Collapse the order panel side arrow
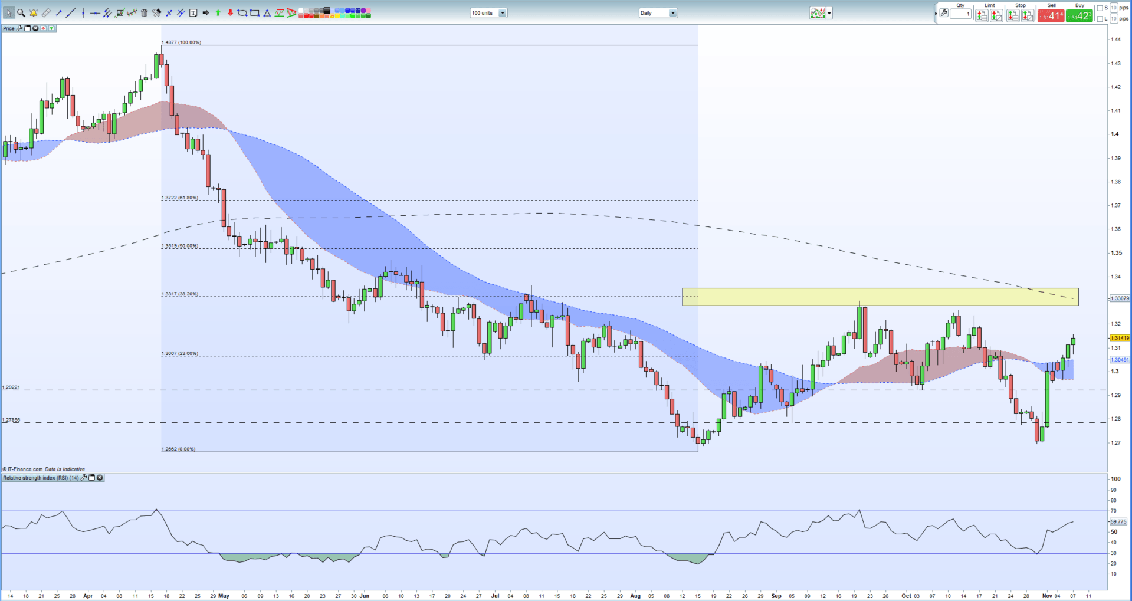This screenshot has width=1132, height=601. point(936,13)
